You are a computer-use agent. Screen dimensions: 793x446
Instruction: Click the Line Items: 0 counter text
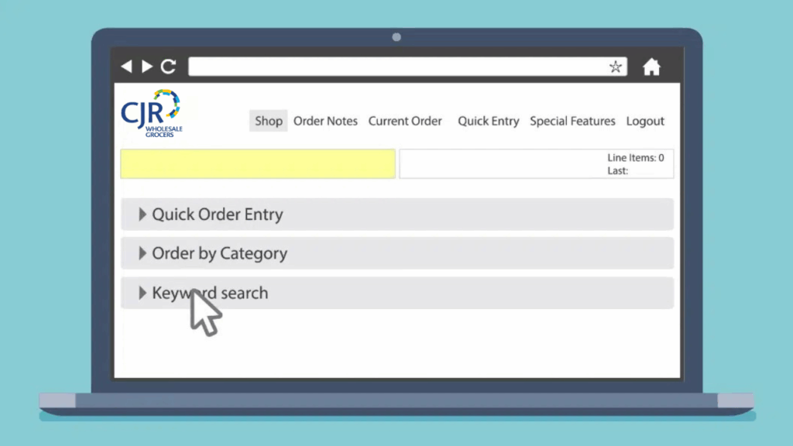click(635, 158)
